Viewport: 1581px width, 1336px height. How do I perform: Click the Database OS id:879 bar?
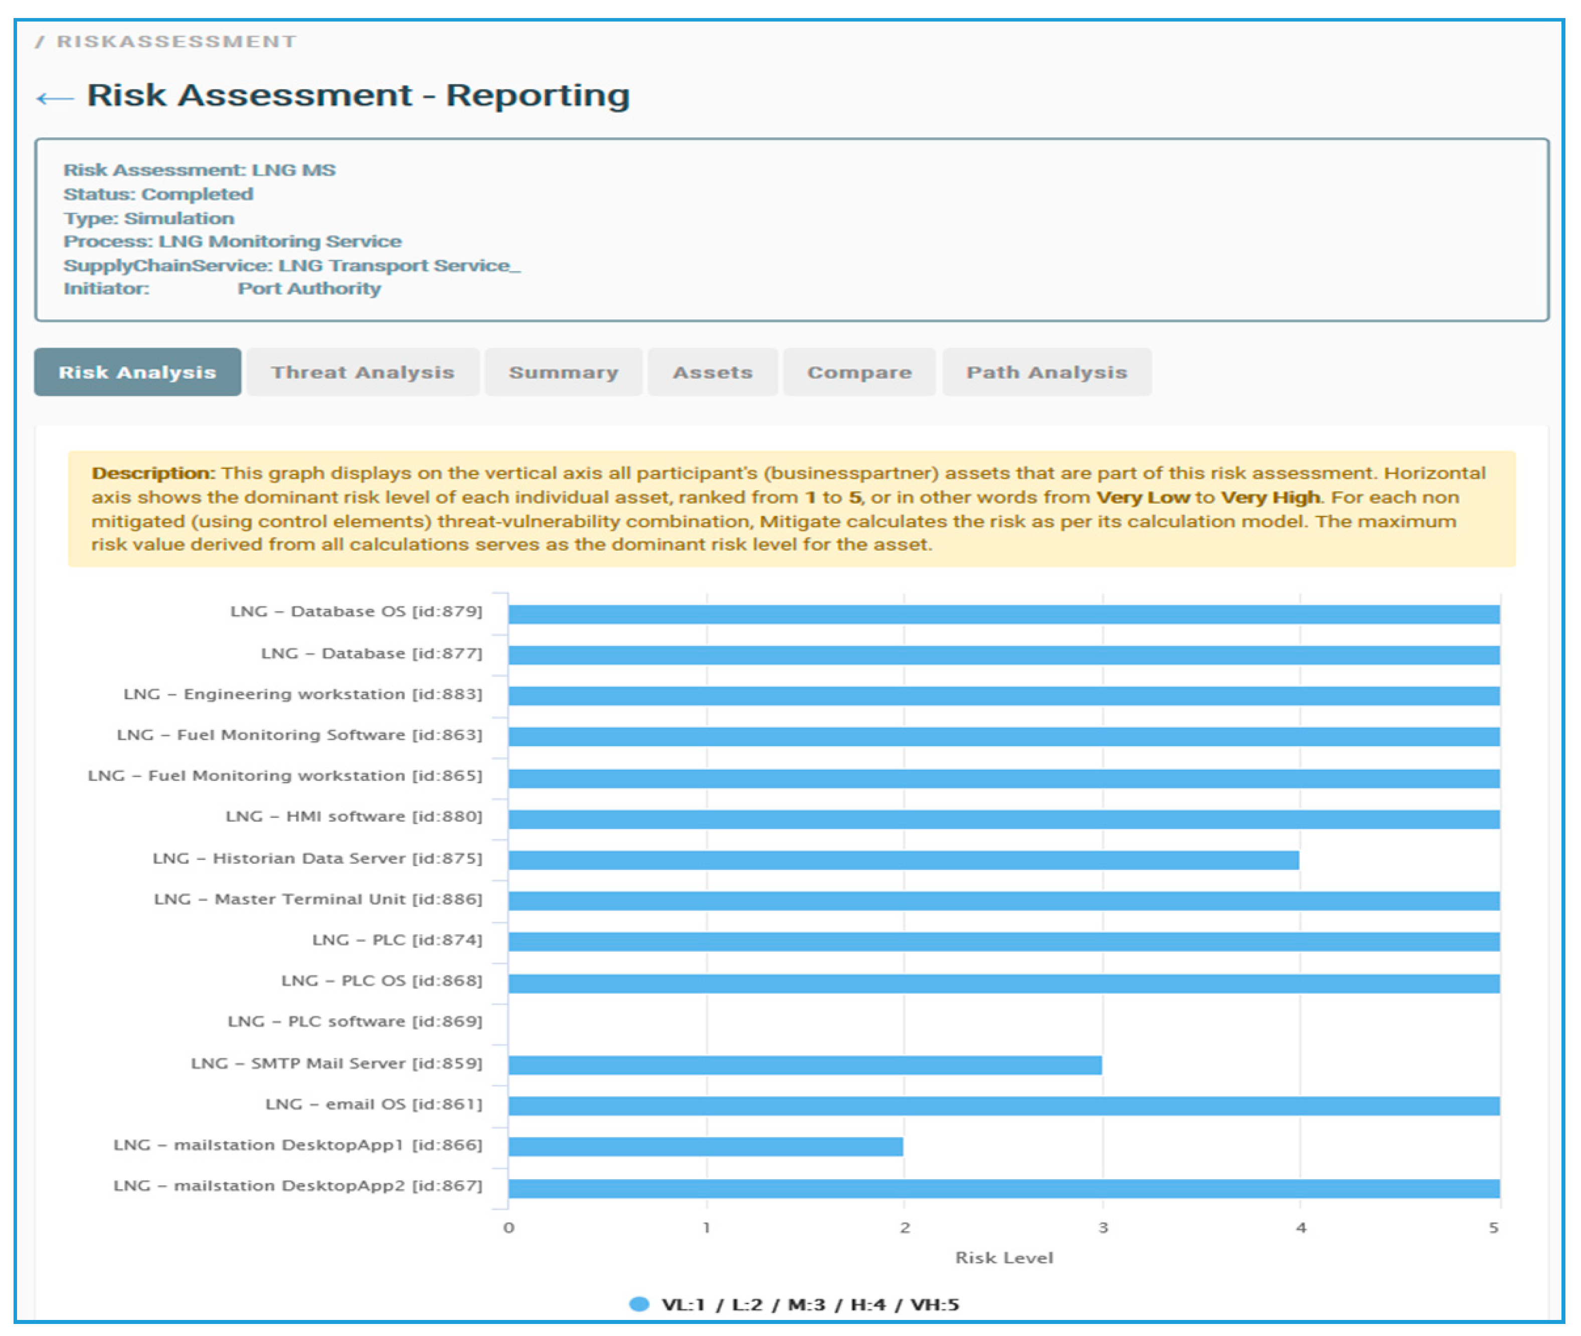[x=1003, y=614]
